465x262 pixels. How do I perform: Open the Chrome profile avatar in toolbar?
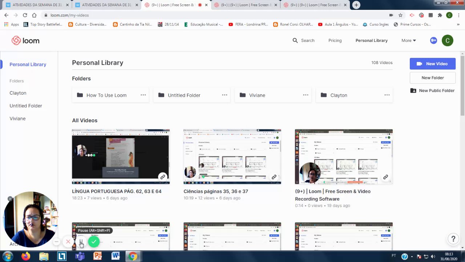(x=449, y=15)
